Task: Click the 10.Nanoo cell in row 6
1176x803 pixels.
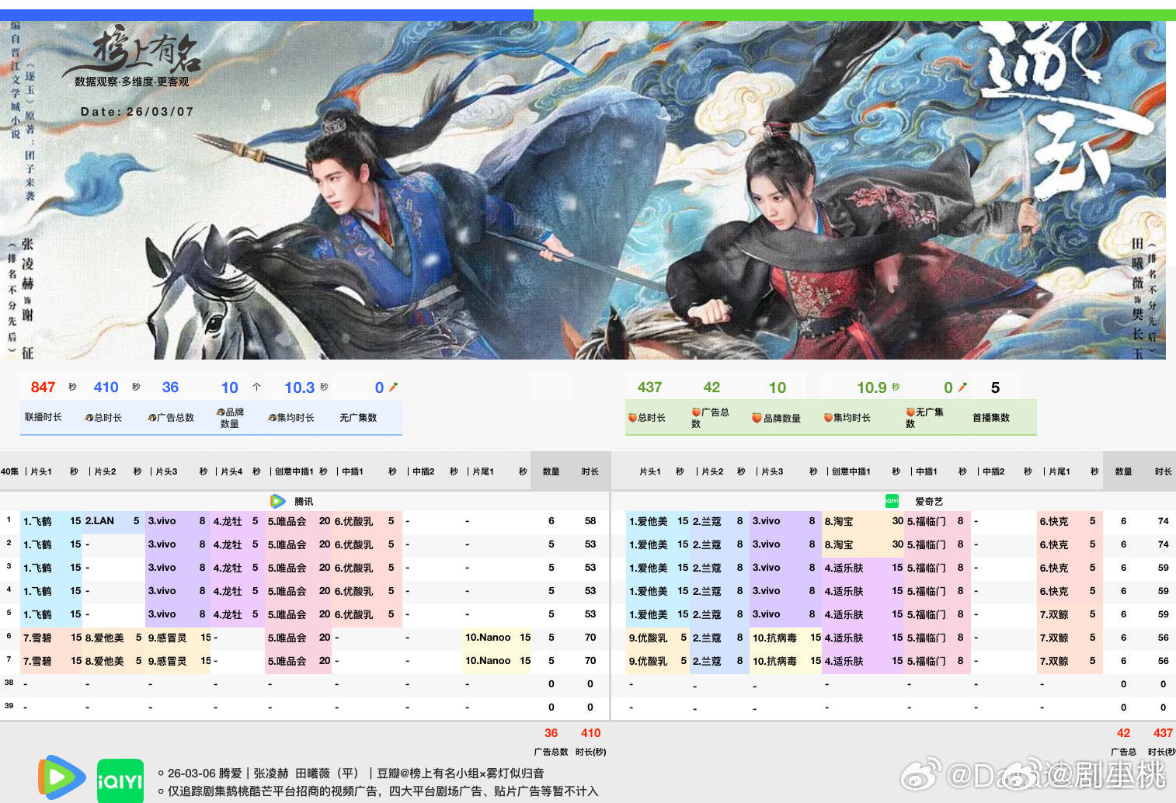Action: [x=489, y=637]
